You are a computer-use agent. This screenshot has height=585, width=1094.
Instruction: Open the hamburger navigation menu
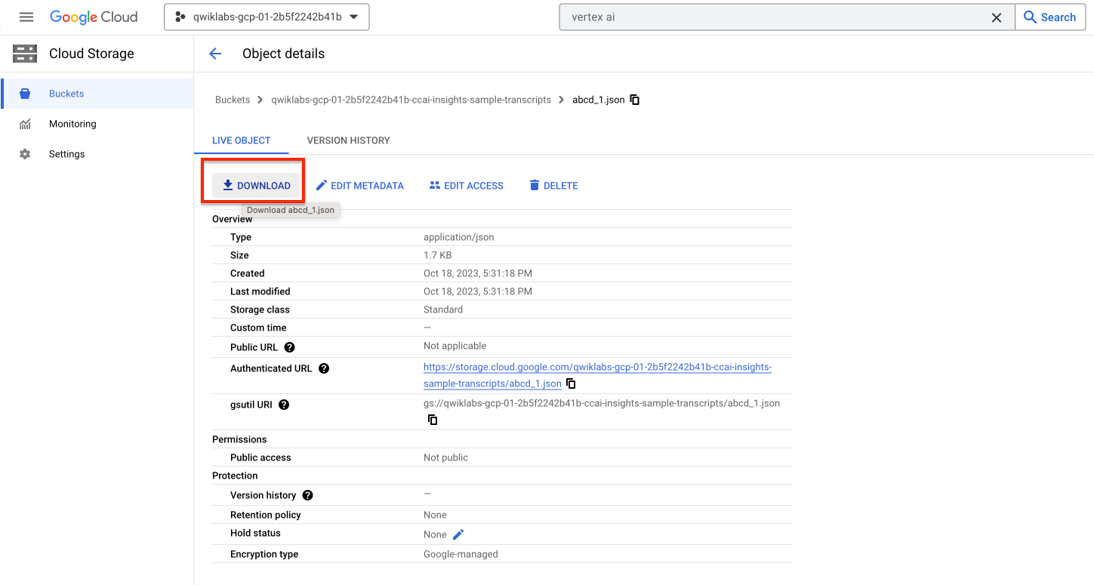pos(26,17)
